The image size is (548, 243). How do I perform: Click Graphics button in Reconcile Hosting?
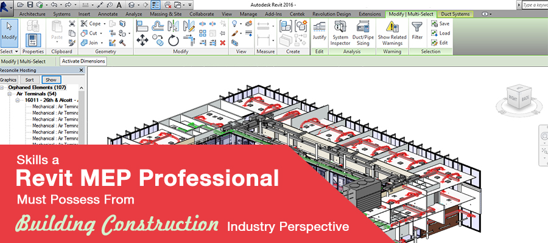click(9, 80)
